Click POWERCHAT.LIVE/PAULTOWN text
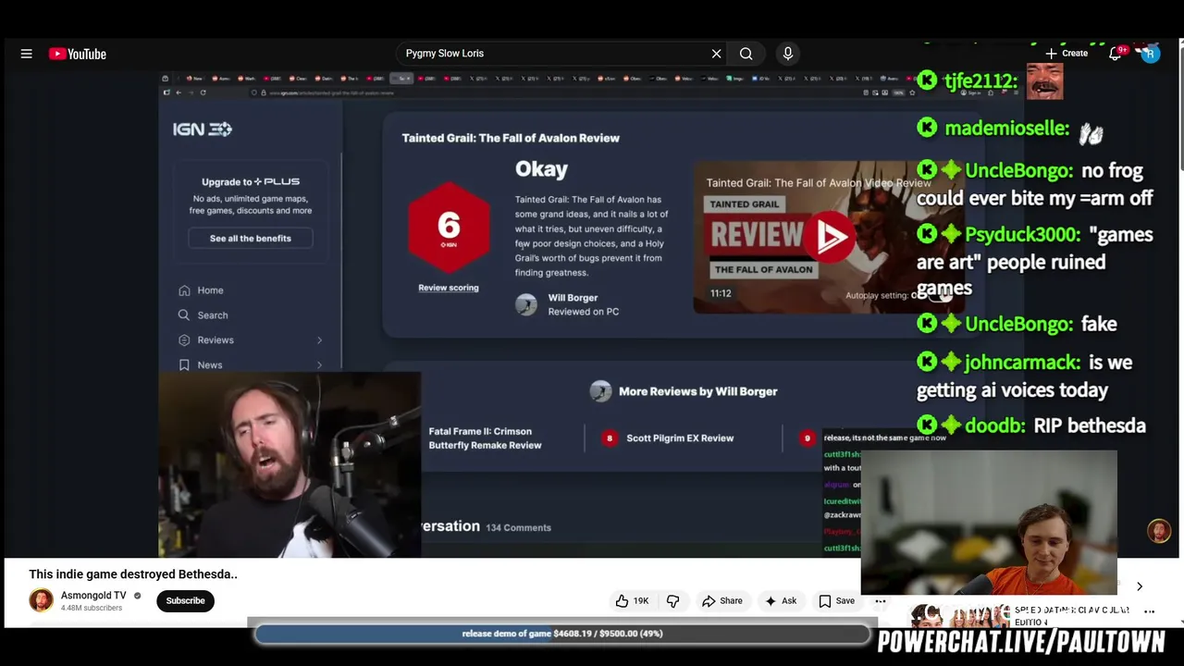1184x666 pixels. (x=1021, y=642)
